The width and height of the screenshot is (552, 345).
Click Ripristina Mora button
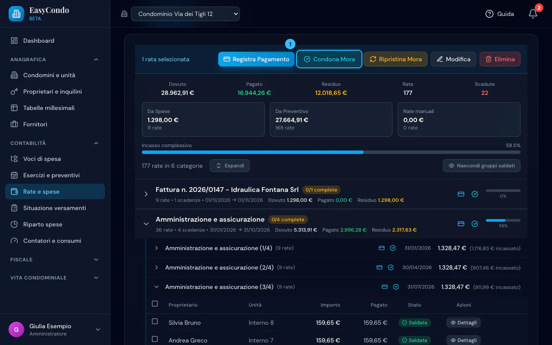point(395,59)
